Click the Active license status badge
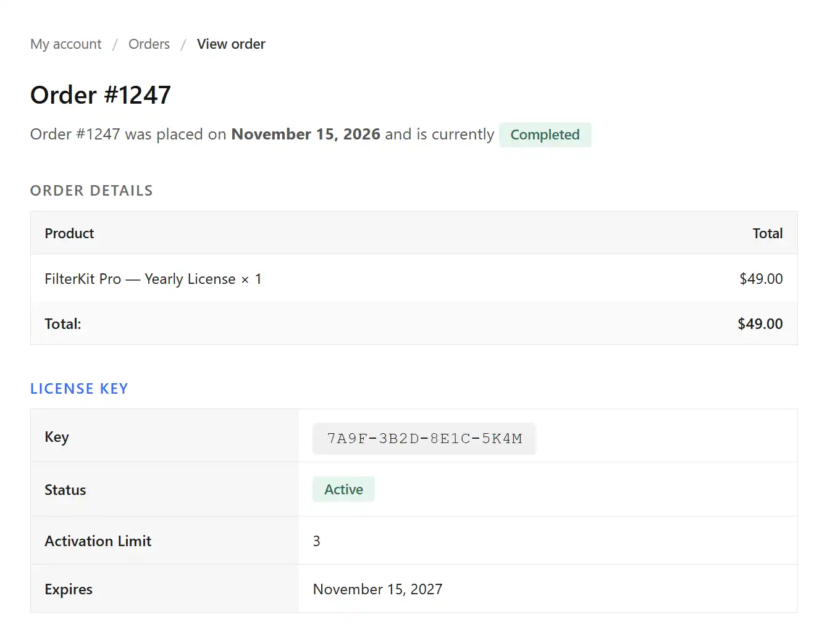The height and width of the screenshot is (635, 814). [343, 489]
